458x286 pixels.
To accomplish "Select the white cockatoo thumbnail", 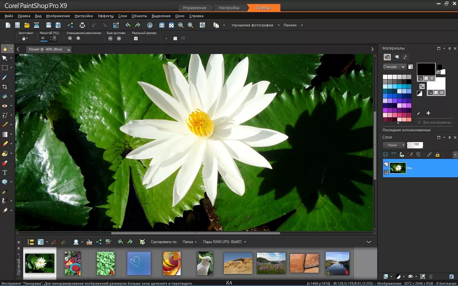I will (205, 263).
